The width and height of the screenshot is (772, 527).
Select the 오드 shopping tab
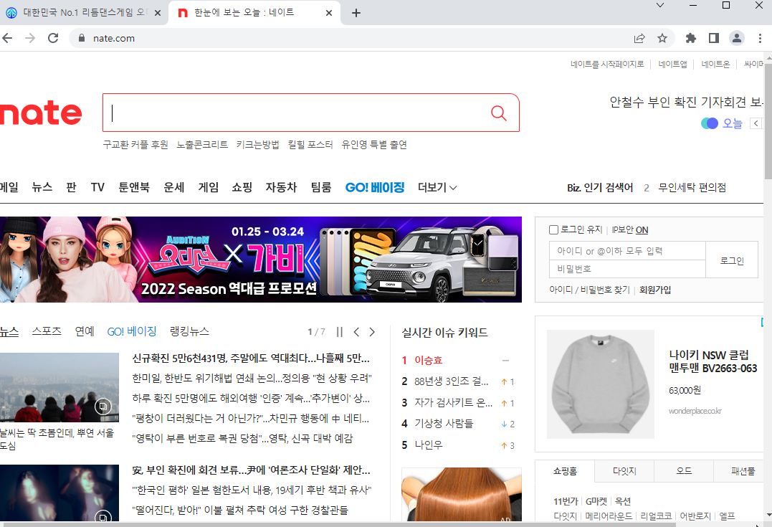[684, 471]
